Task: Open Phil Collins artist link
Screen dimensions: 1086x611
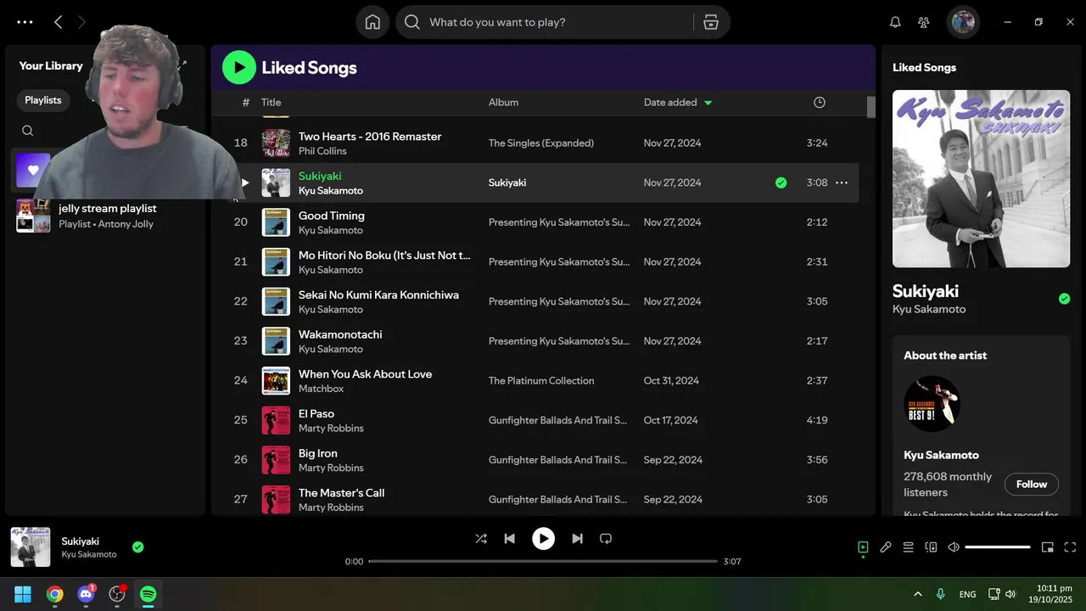Action: click(322, 151)
